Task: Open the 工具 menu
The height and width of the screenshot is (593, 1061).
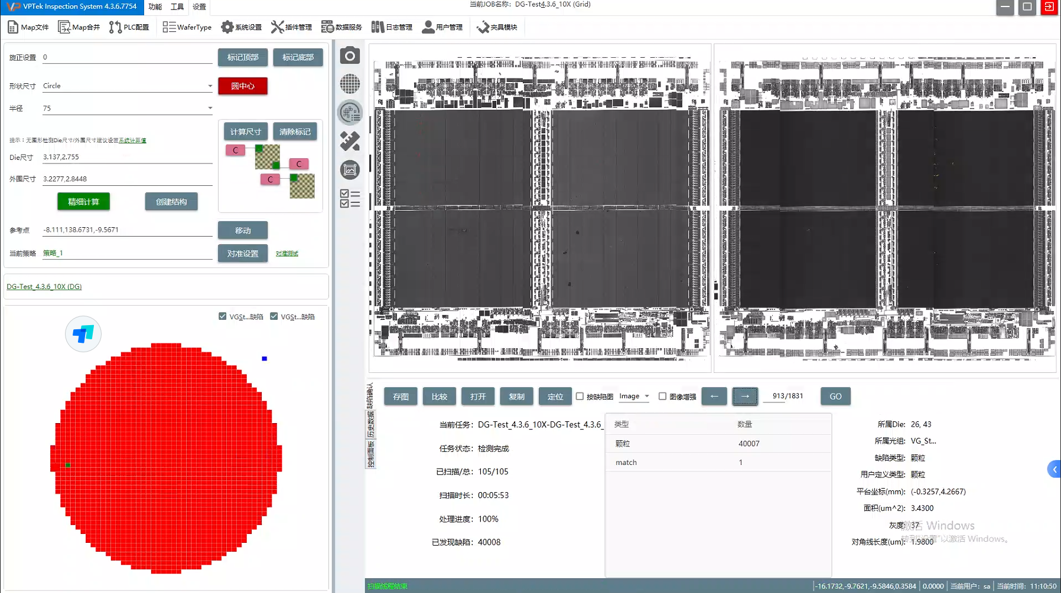Action: coord(177,7)
